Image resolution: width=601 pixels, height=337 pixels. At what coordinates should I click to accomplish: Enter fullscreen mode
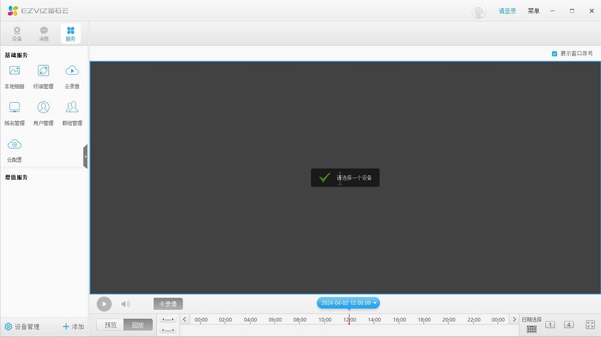[590, 325]
